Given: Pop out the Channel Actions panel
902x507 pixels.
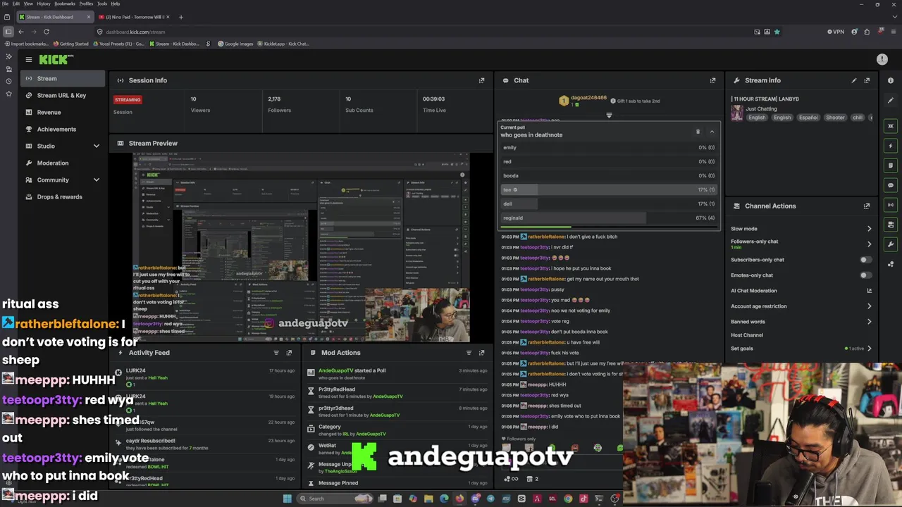Looking at the screenshot, I should pyautogui.click(x=867, y=206).
